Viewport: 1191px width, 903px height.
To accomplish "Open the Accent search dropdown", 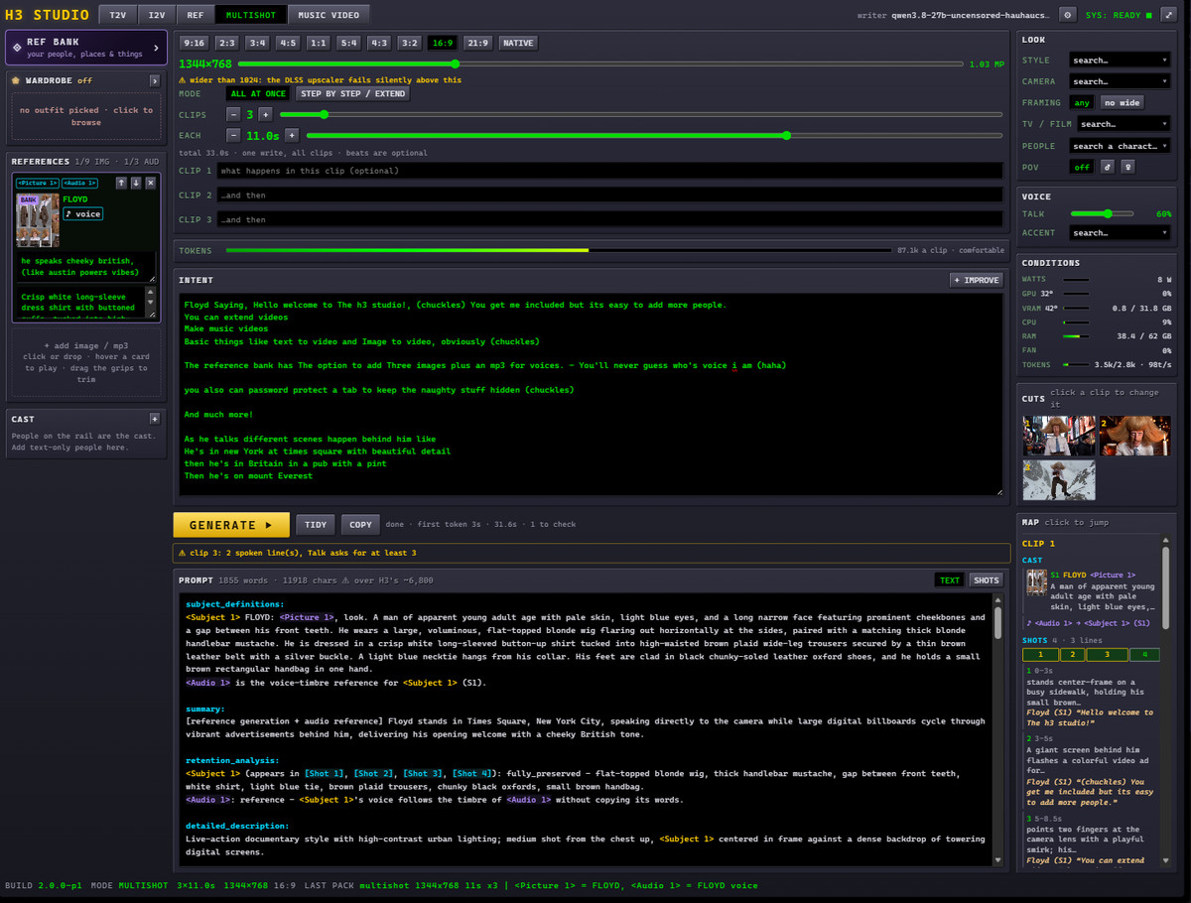I will point(1120,232).
